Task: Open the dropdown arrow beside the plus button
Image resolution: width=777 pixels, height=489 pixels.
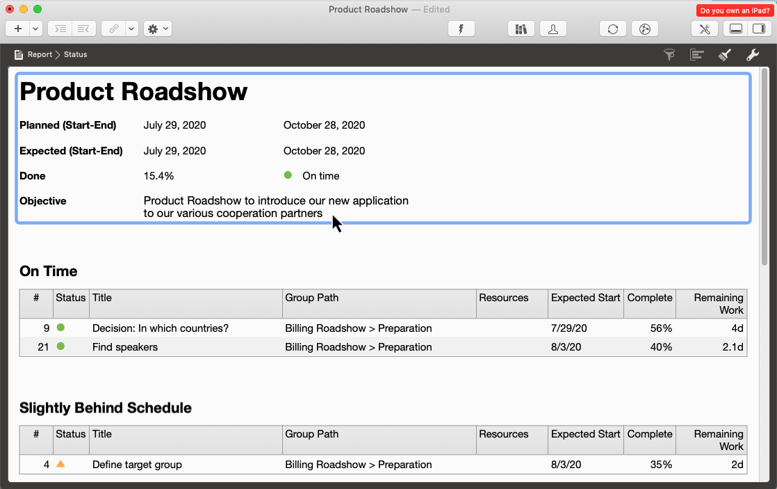Action: (x=35, y=29)
